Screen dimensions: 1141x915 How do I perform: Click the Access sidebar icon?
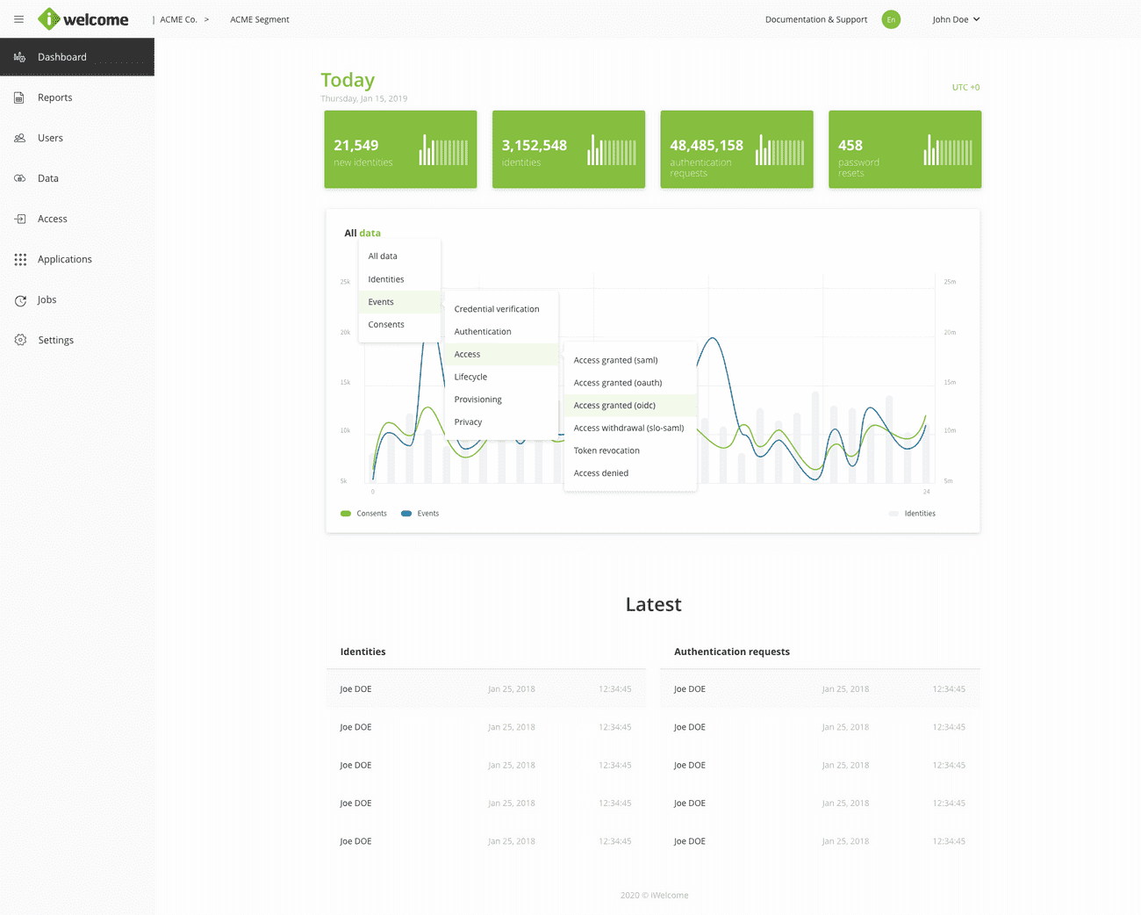[20, 219]
